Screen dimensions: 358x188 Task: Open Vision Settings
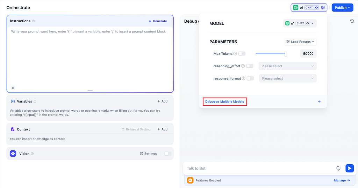click(x=148, y=153)
